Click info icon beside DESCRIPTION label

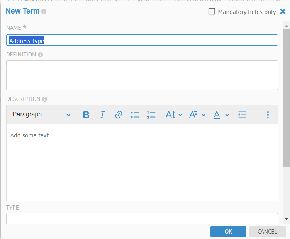[45, 99]
